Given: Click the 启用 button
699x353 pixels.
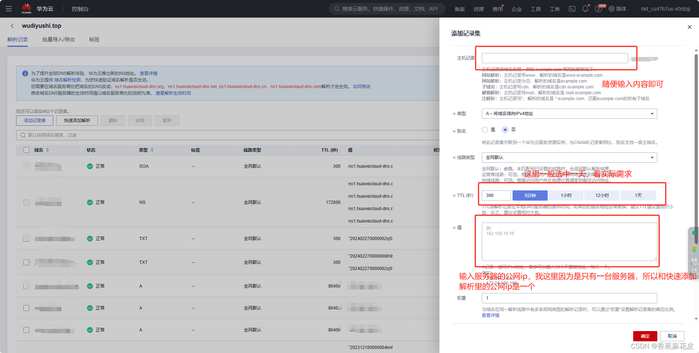Looking at the screenshot, I should coord(140,121).
